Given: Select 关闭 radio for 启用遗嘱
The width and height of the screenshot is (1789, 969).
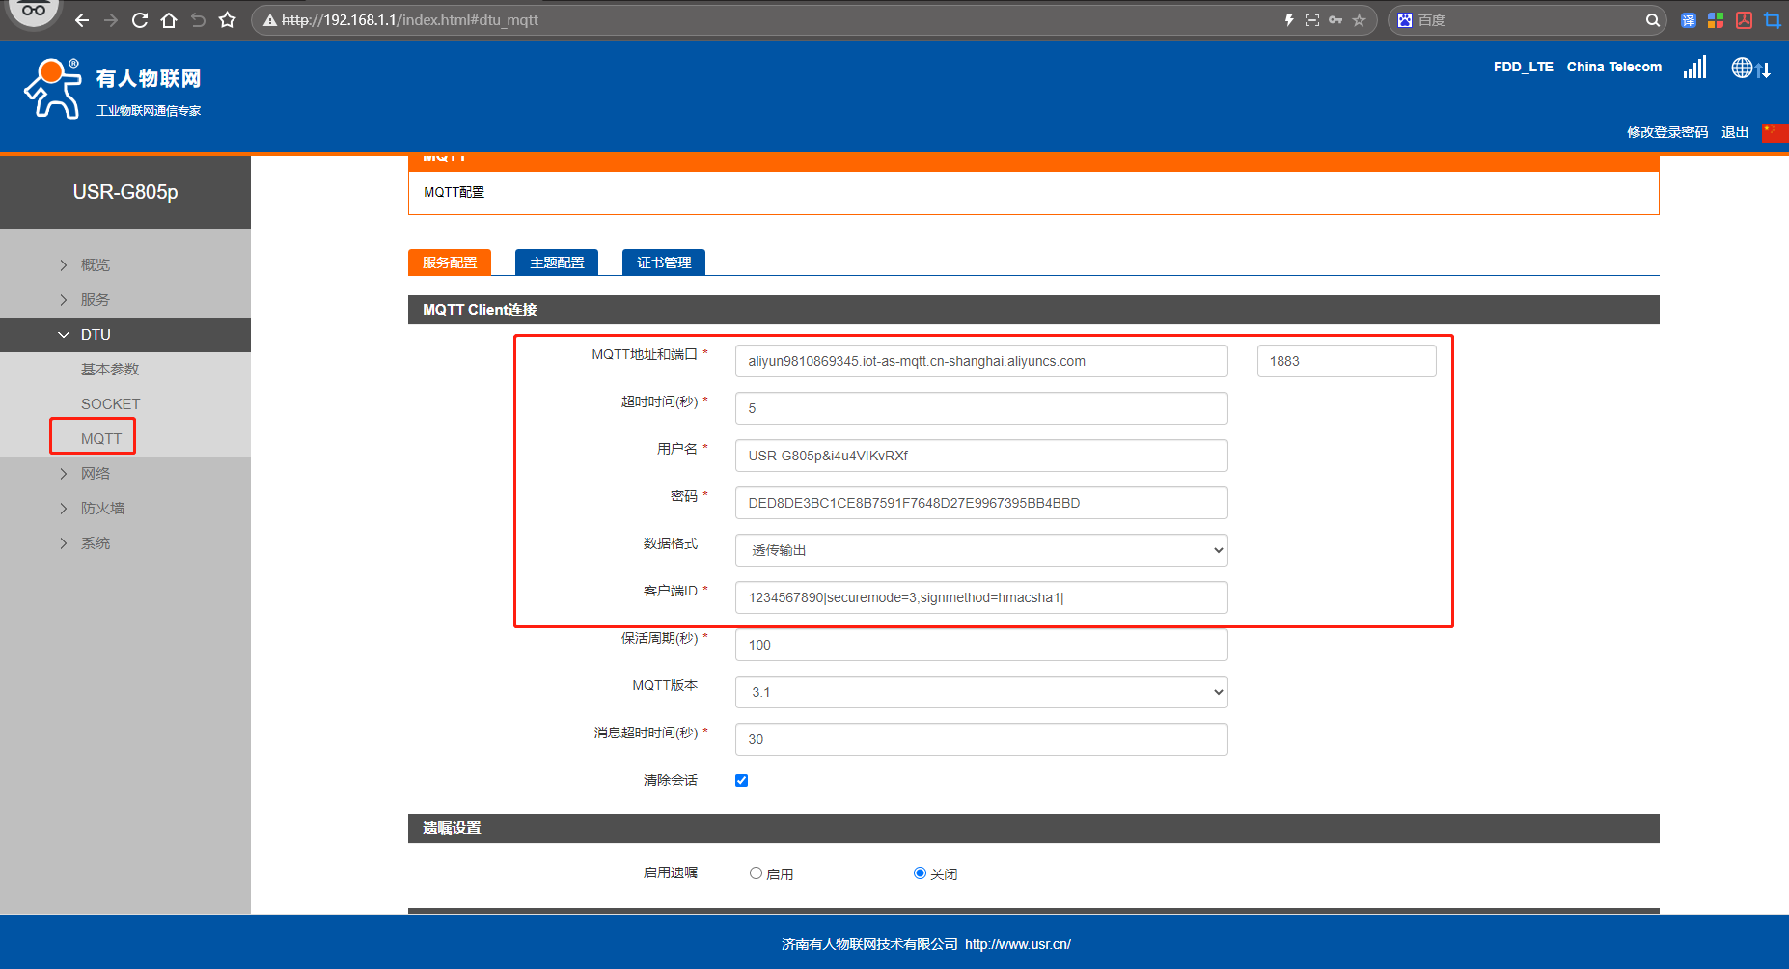Looking at the screenshot, I should click(x=920, y=873).
